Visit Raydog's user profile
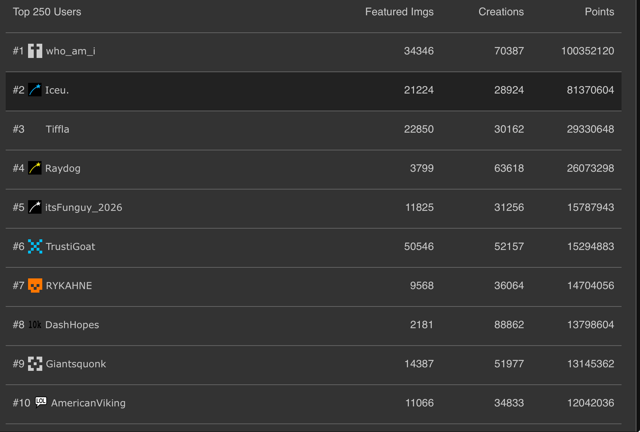The height and width of the screenshot is (432, 640). pyautogui.click(x=63, y=169)
